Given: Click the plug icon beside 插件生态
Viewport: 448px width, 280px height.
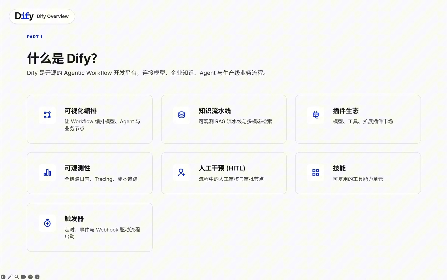Looking at the screenshot, I should 316,115.
